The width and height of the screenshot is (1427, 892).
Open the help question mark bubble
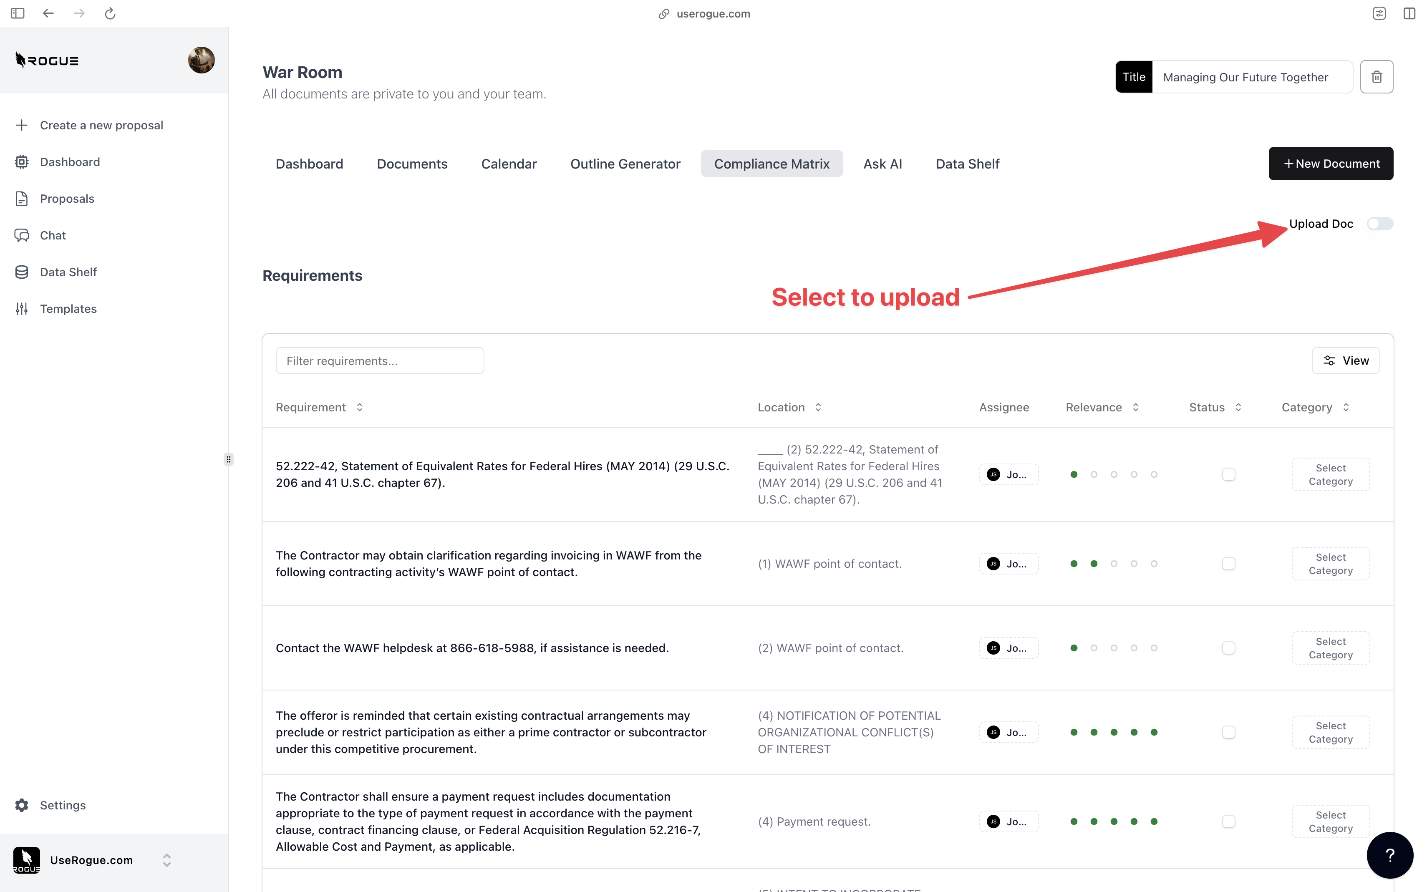(1389, 855)
